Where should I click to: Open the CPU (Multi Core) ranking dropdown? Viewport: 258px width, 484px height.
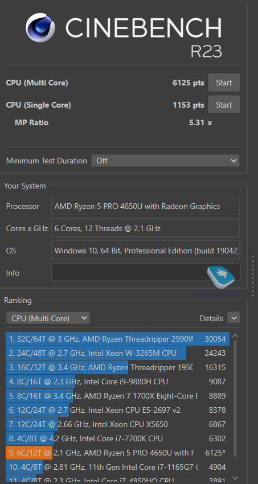(48, 318)
